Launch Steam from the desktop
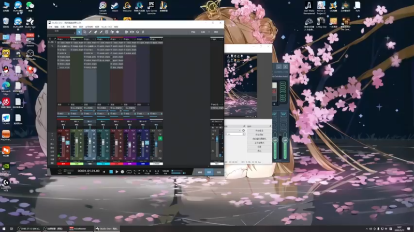Image resolution: width=414 pixels, height=232 pixels. tap(115, 7)
